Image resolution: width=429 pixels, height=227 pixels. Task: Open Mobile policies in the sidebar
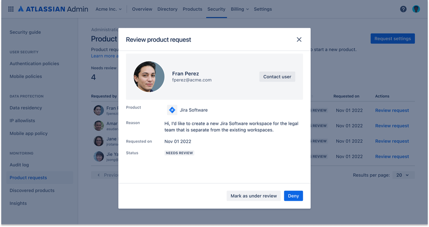[26, 76]
